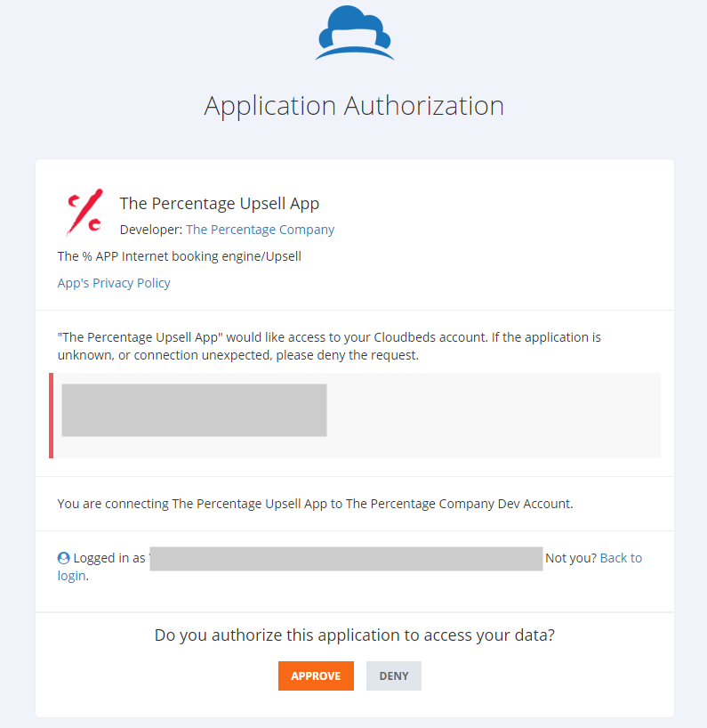Click The Percentage Upsell App title
The image size is (707, 728).
(x=220, y=204)
